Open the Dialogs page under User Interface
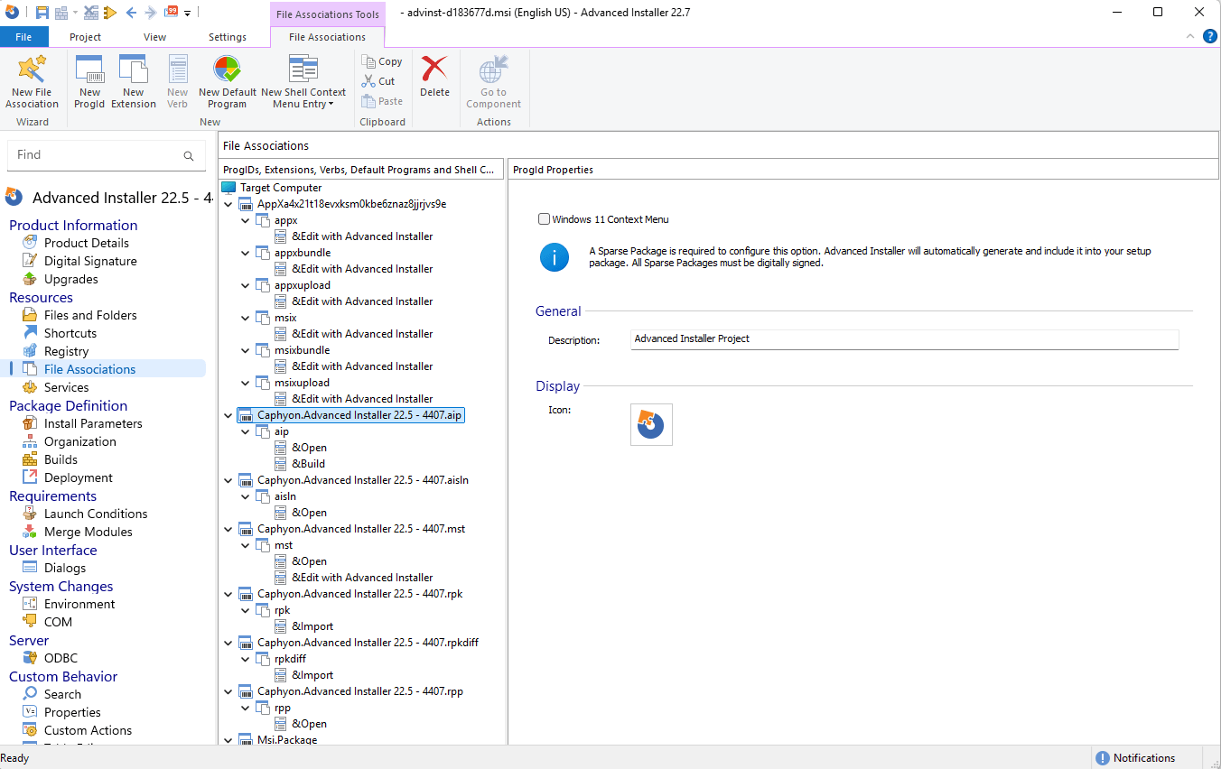1221x769 pixels. pyautogui.click(x=63, y=568)
